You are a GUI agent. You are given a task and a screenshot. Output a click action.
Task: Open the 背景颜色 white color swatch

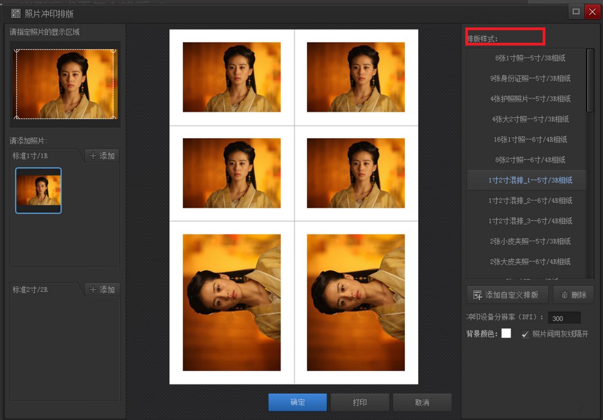point(506,333)
